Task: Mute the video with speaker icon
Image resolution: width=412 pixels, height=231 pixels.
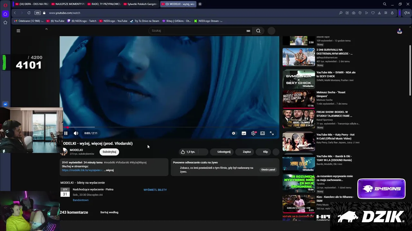Action: click(76, 133)
